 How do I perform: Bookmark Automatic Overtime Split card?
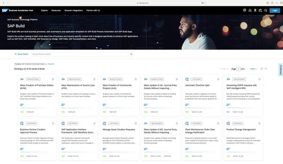tap(218, 79)
